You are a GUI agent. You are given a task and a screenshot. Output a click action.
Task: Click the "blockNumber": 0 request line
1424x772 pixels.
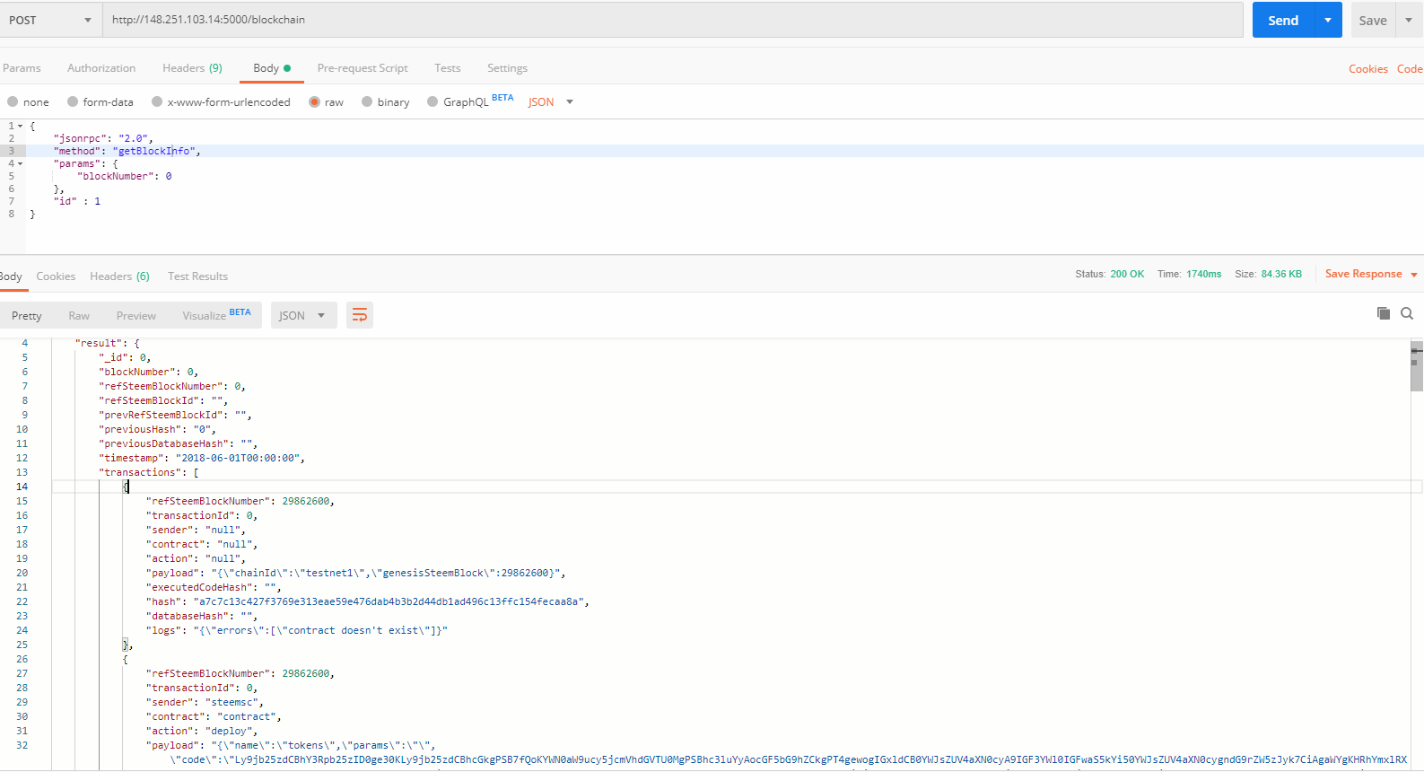pos(125,176)
